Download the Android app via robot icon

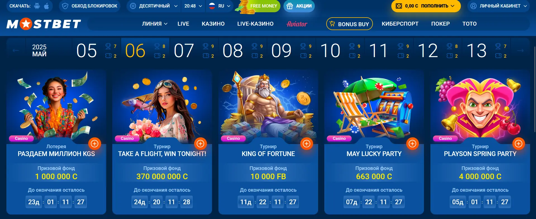tap(37, 6)
